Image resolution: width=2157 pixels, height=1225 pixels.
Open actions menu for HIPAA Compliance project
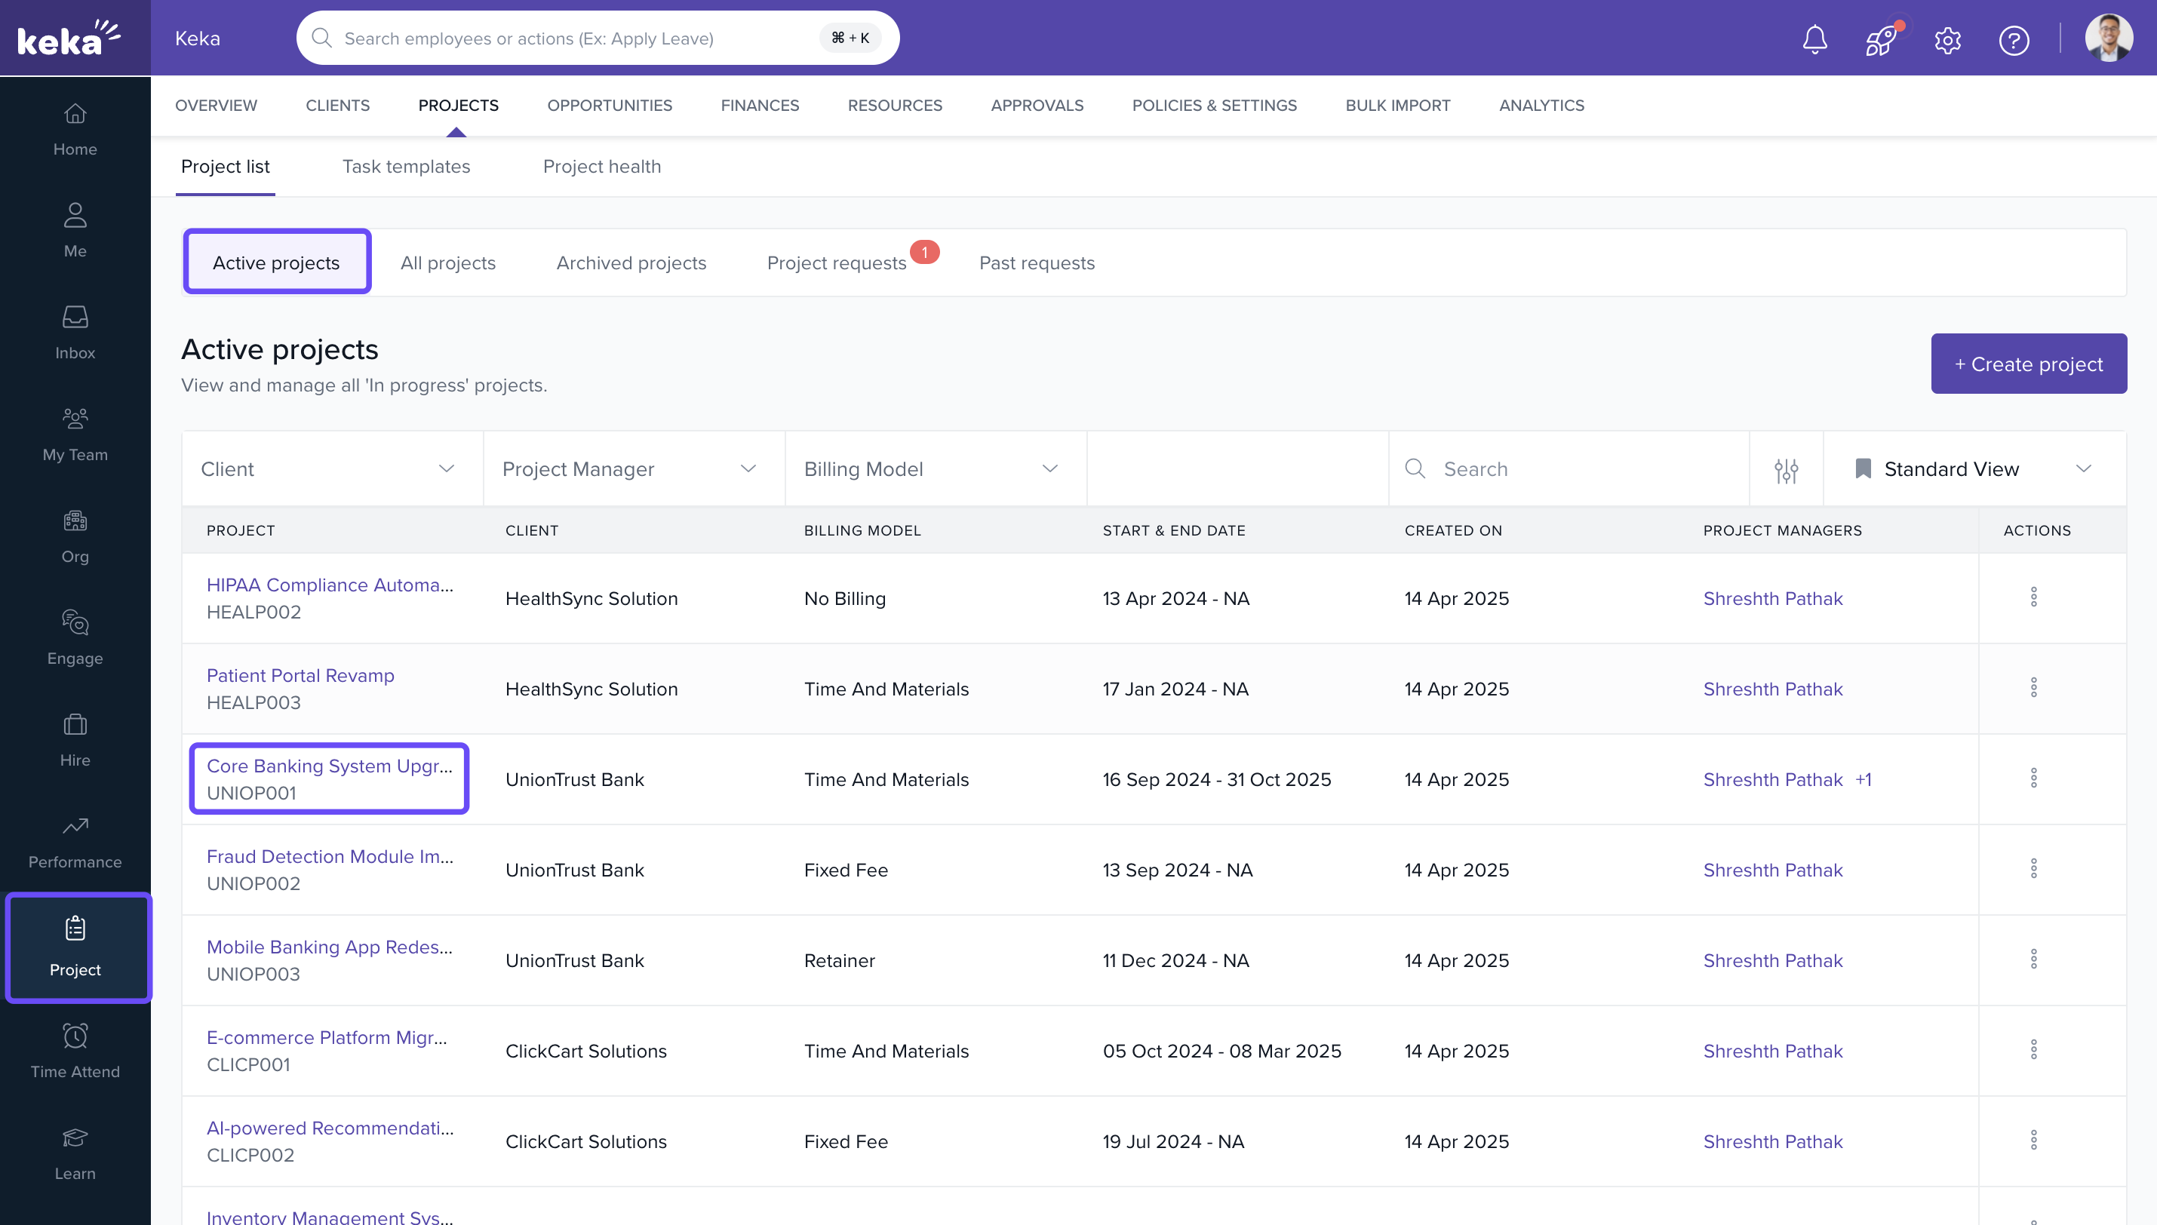click(x=2034, y=597)
